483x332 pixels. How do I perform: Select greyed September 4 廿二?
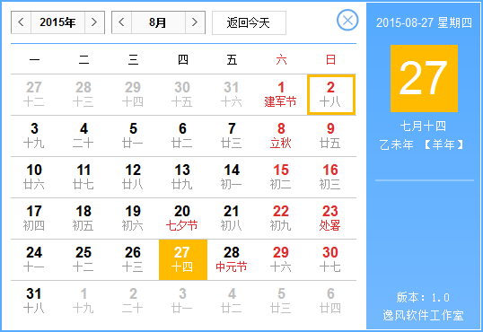point(232,301)
